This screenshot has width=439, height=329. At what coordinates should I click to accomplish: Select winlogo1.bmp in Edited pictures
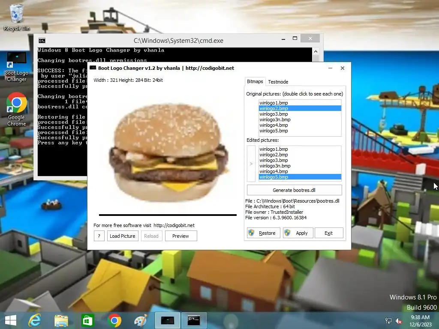(300, 149)
